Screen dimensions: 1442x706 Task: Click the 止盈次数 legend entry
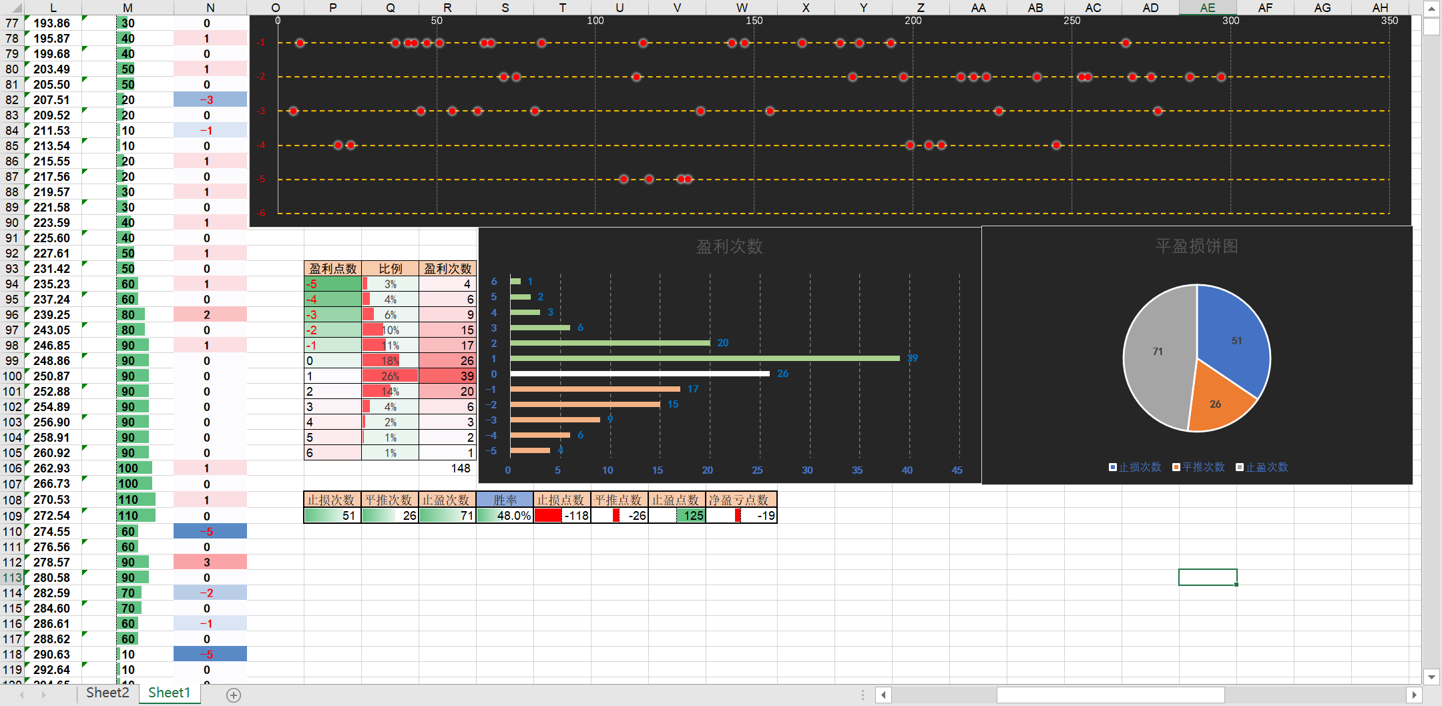point(1262,467)
